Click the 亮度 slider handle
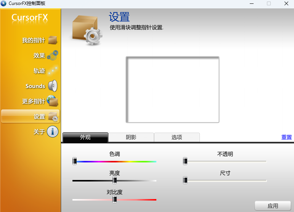Viewport: 294px width, 212px height. (114, 180)
